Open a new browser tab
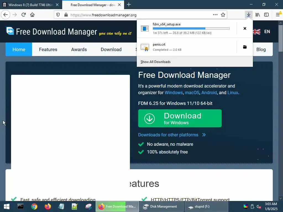The width and height of the screenshot is (283, 212). click(129, 4)
